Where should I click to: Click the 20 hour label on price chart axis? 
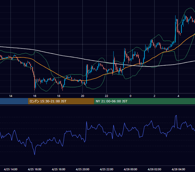pos(83,96)
